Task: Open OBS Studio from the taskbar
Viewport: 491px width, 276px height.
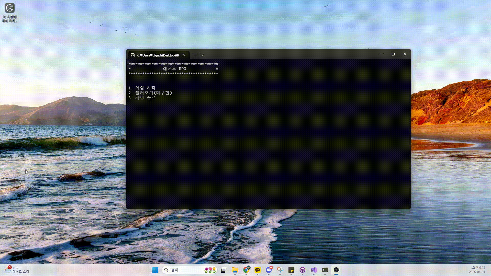Action: tap(336, 270)
